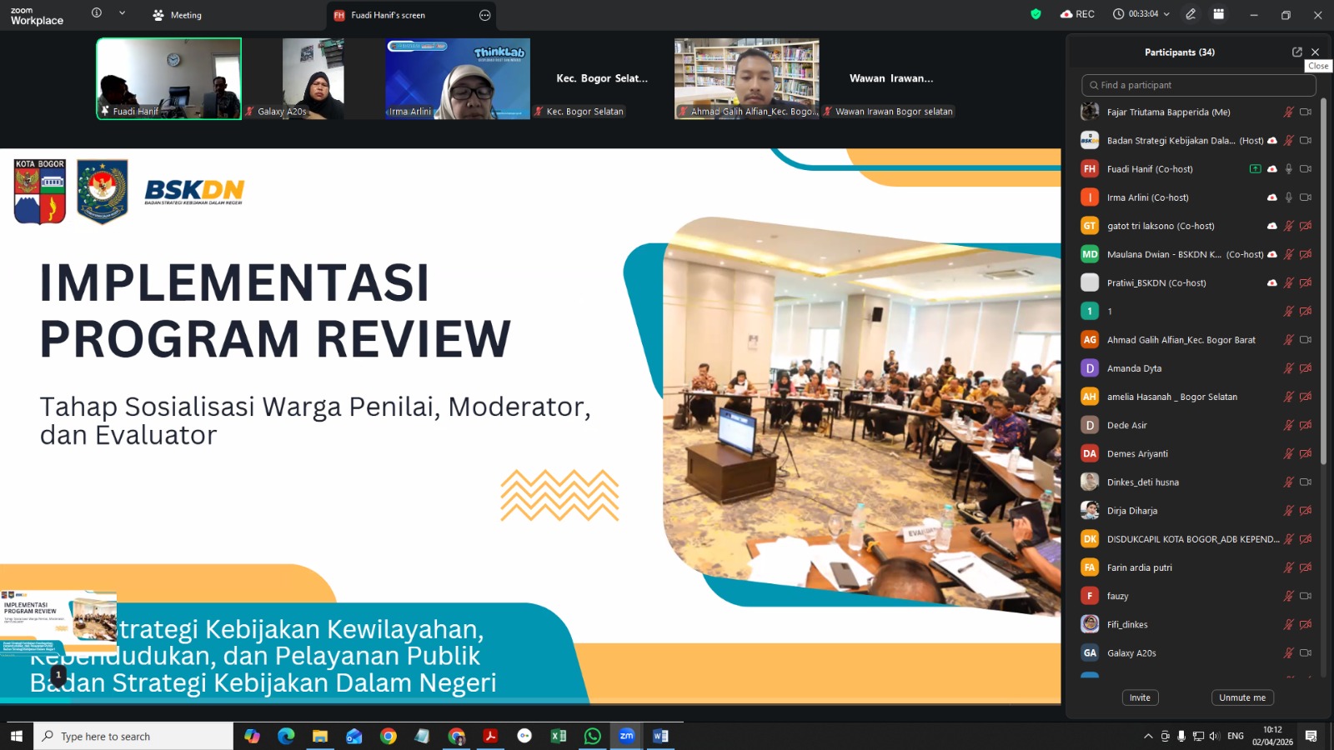Click the Find a participant search field
Viewport: 1334px width, 750px height.
[1198, 85]
